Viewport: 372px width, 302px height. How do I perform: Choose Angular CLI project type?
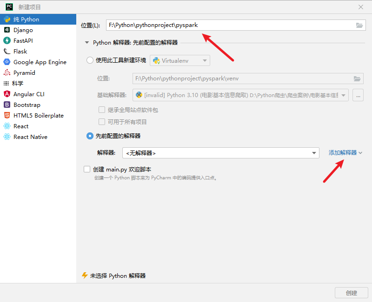[38, 94]
